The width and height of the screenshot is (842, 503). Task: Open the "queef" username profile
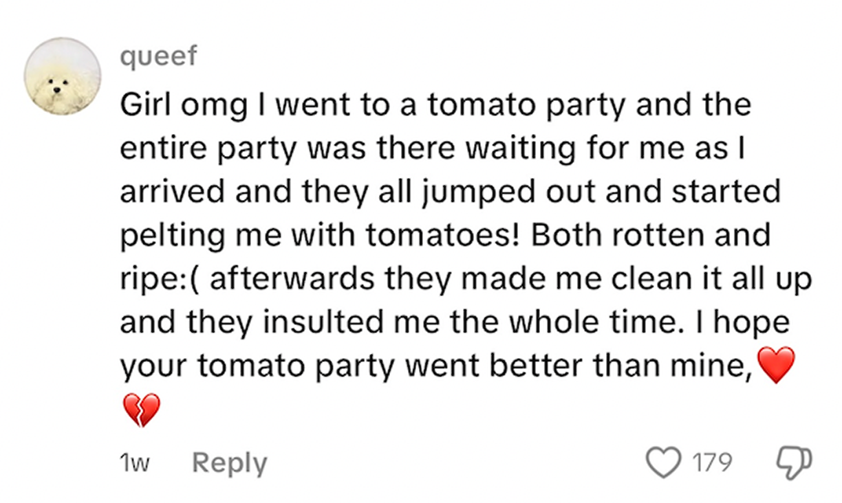coord(158,57)
